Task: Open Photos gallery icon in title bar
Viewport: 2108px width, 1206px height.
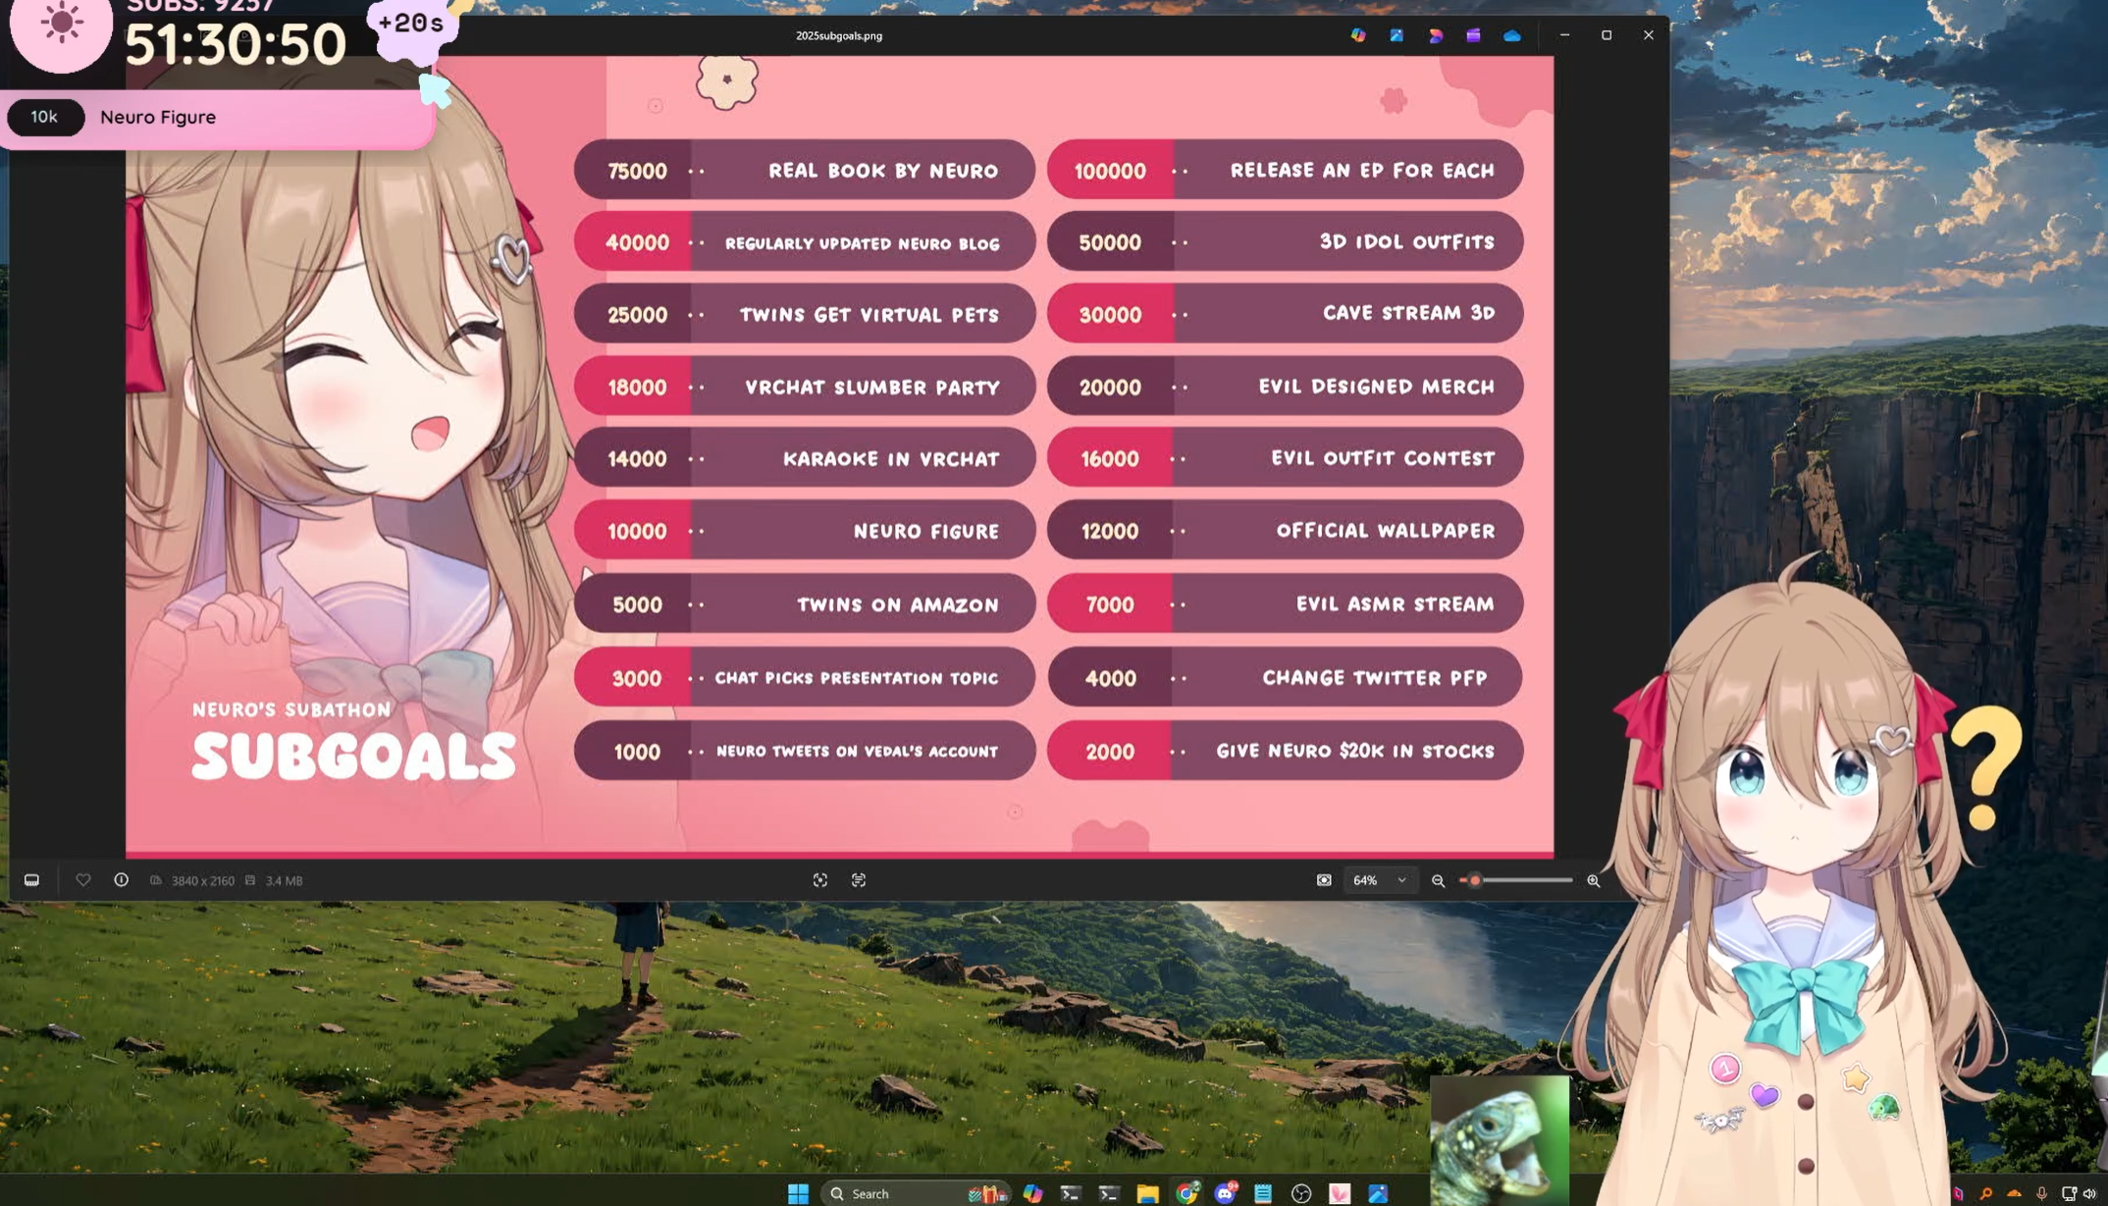Action: tap(1397, 35)
